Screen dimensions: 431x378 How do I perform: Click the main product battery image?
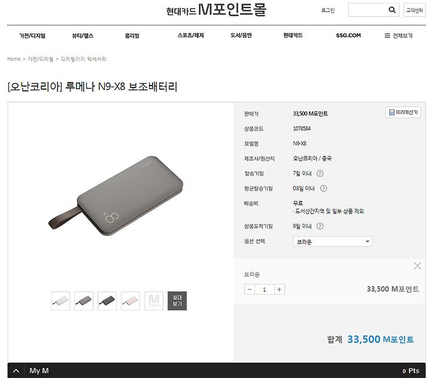tap(116, 196)
